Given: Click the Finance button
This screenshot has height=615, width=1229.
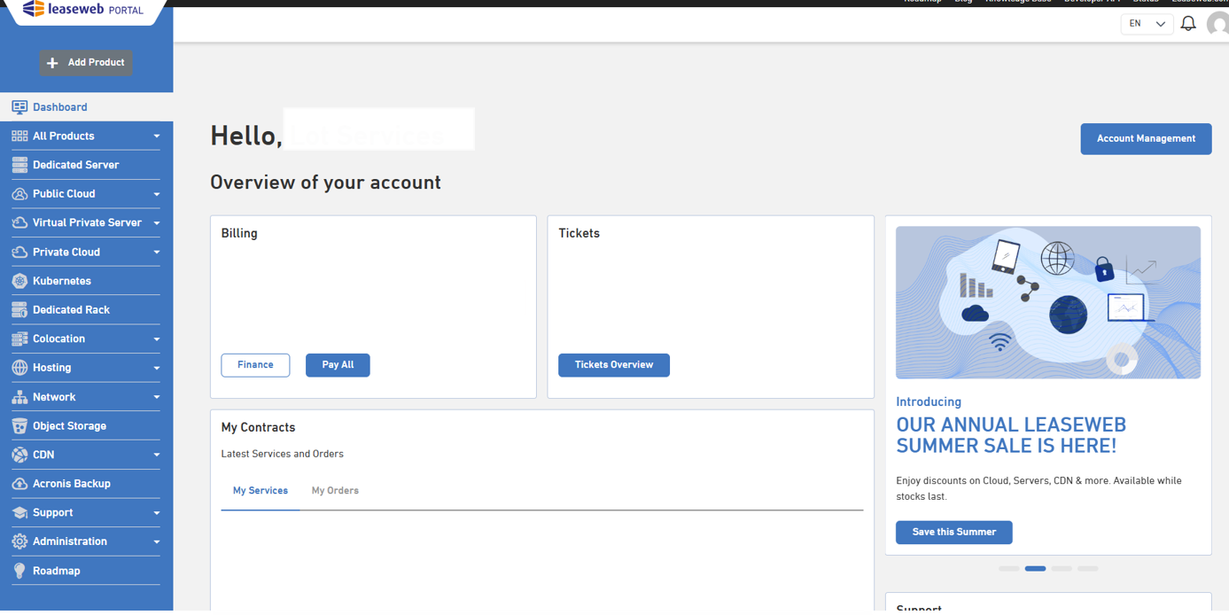Looking at the screenshot, I should coord(255,365).
